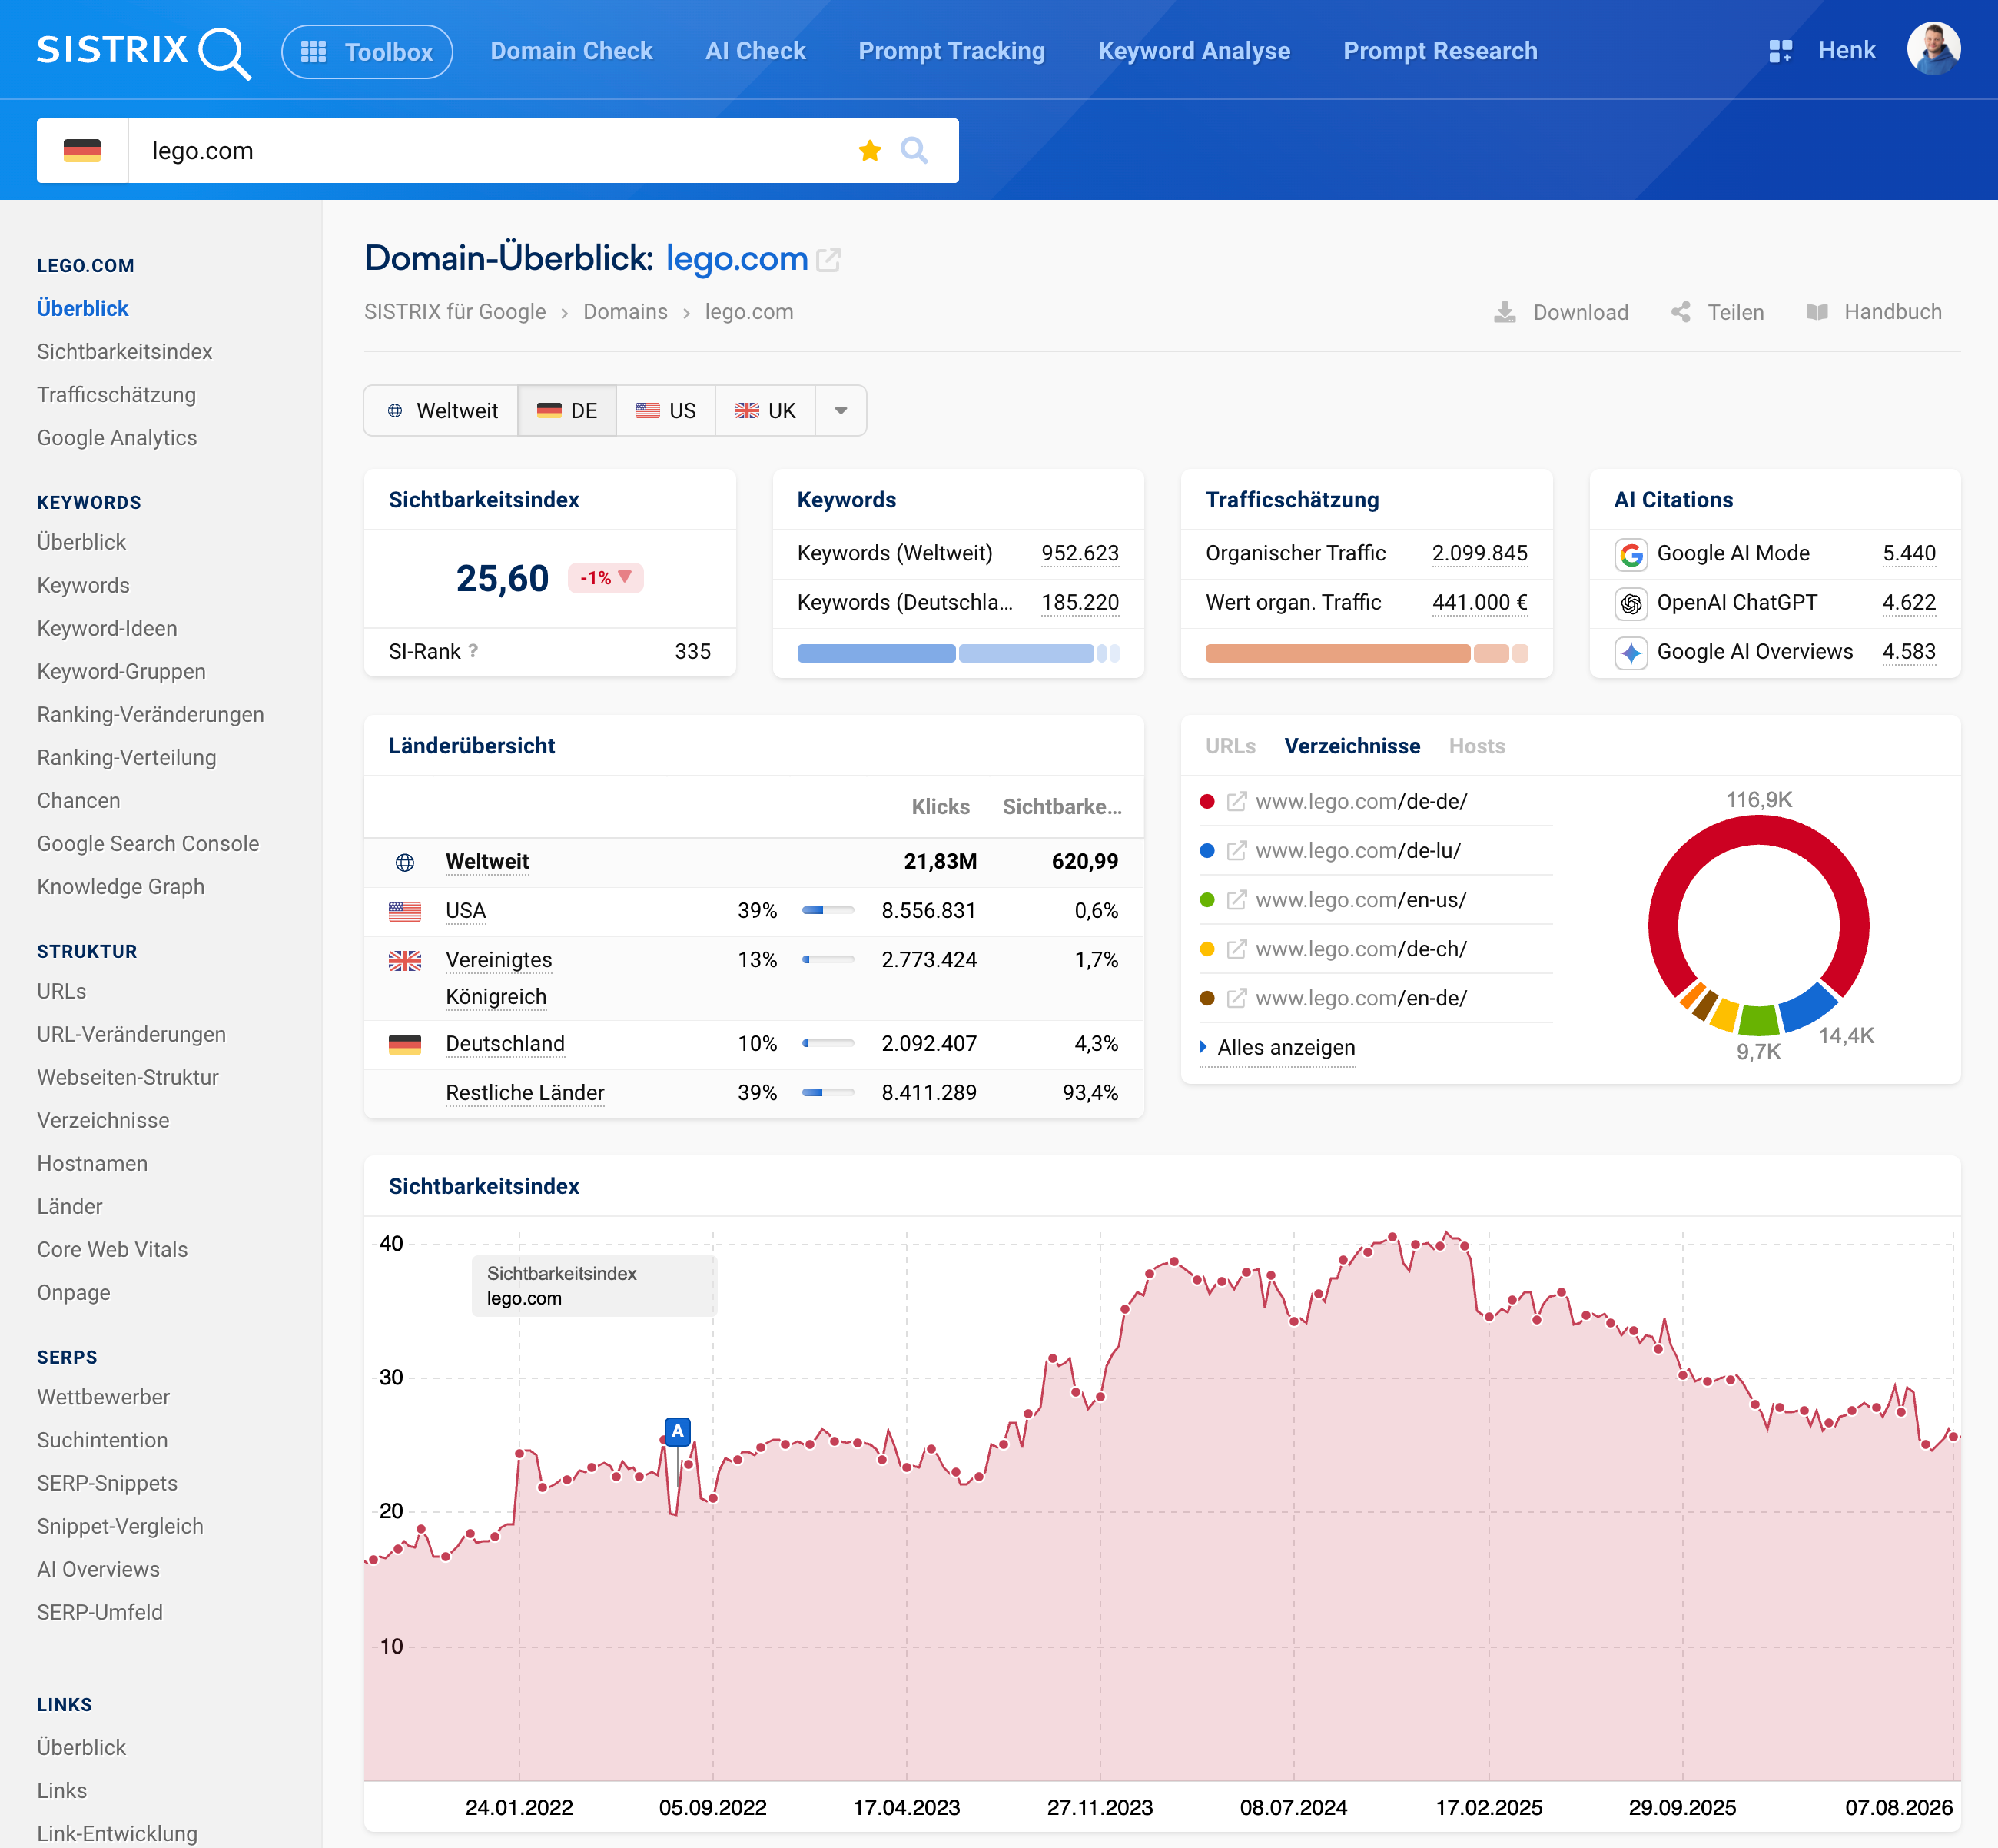Click Organischer Traffic value 2.099.845
This screenshot has width=1998, height=1848.
pos(1479,554)
